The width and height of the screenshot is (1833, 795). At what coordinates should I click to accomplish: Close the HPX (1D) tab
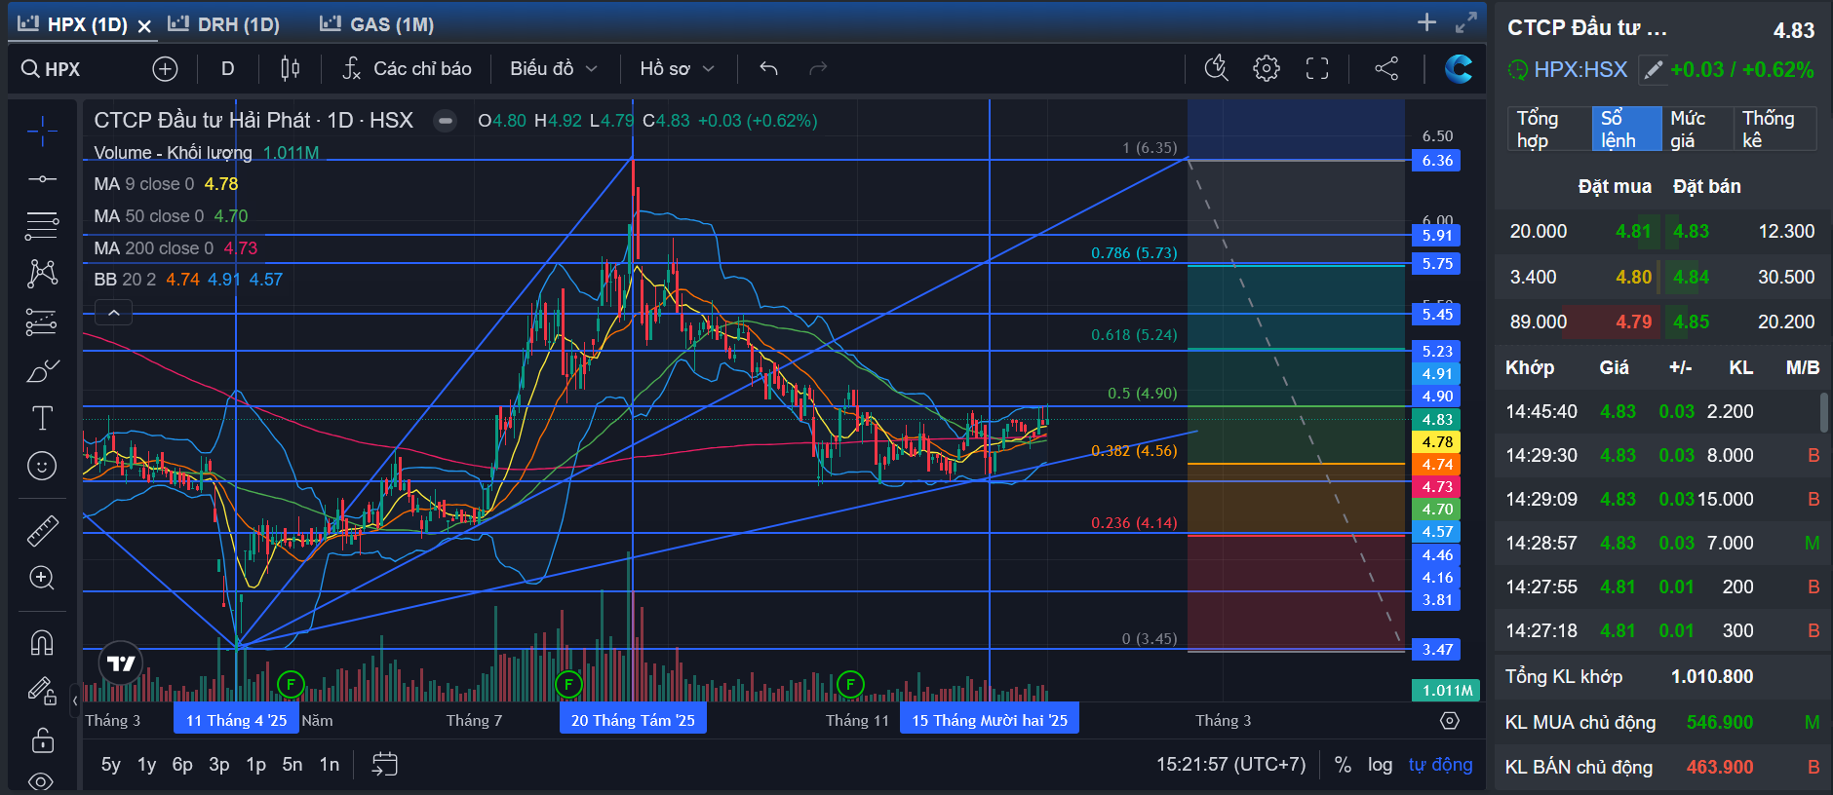[144, 25]
